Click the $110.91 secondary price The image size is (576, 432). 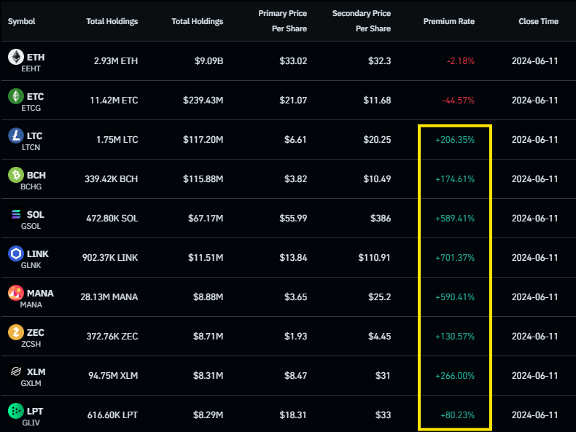(374, 258)
